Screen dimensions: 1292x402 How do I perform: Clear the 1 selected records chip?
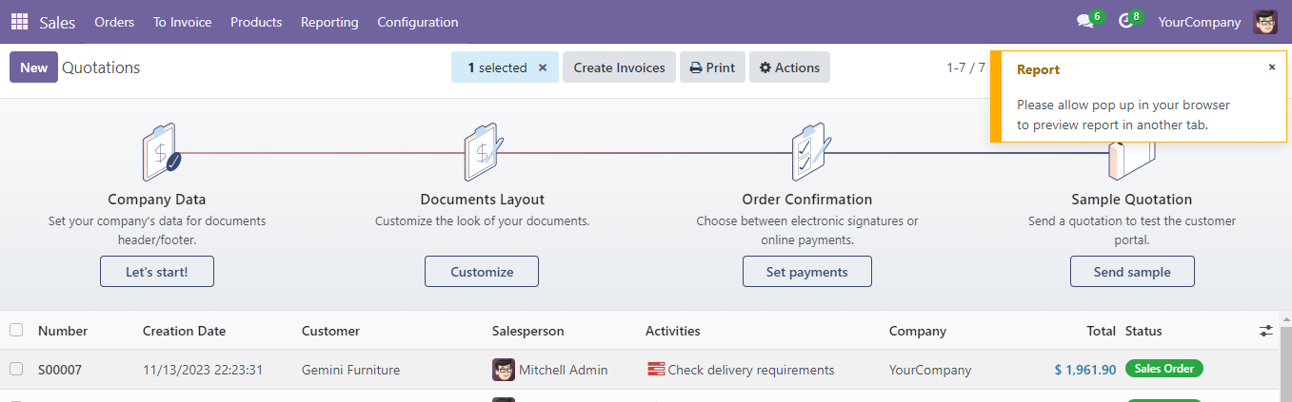[543, 68]
